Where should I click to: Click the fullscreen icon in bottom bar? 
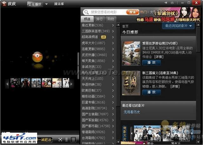click(x=60, y=140)
